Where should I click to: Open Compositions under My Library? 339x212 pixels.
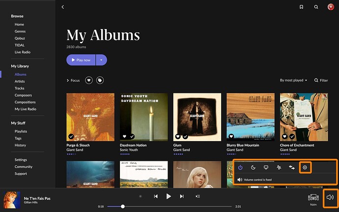[25, 102]
